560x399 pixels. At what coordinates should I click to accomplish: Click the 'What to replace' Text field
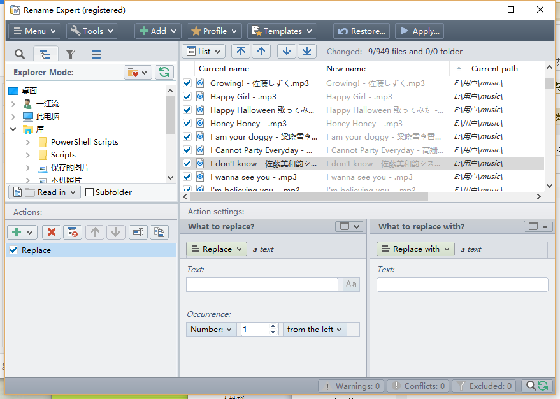[x=262, y=284]
